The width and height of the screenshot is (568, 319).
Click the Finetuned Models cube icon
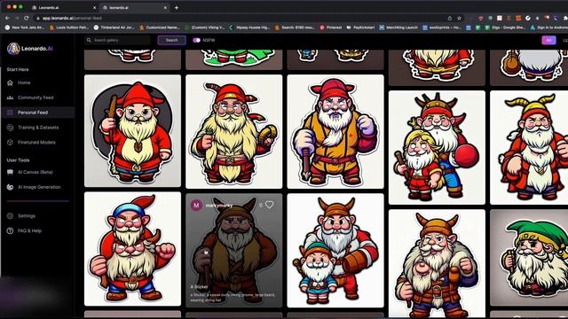[10, 142]
